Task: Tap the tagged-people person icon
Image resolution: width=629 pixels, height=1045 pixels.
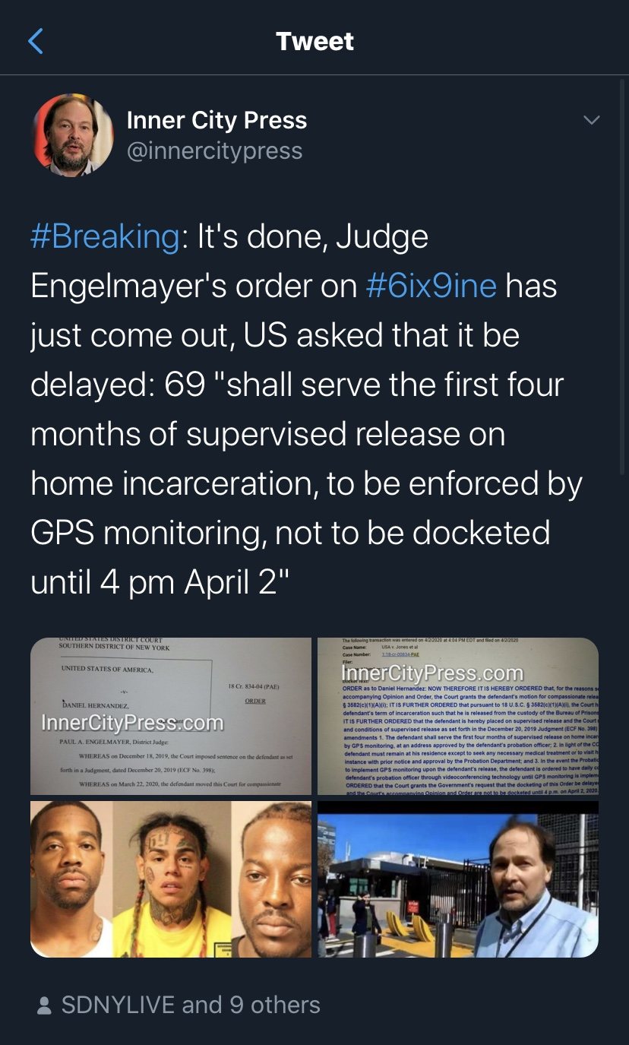Action: (x=45, y=1005)
